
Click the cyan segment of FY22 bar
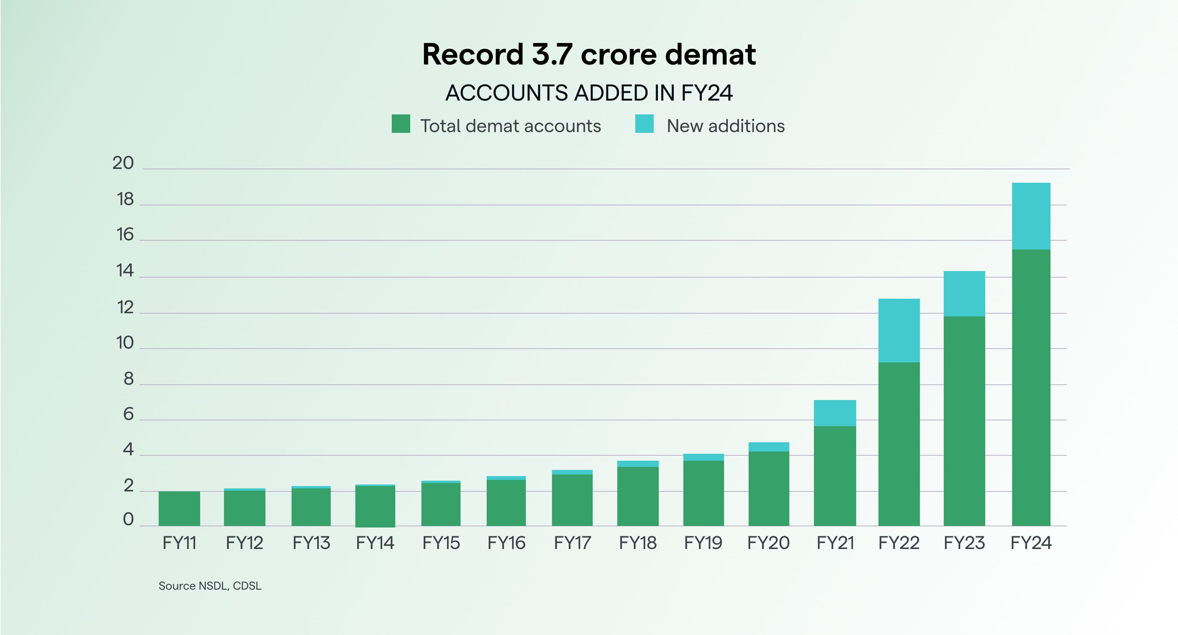[x=899, y=330]
